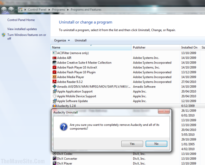Viewport: 205px width, 165px height.
Task: Click the Apple Application Support icon
Action: click(x=54, y=91)
